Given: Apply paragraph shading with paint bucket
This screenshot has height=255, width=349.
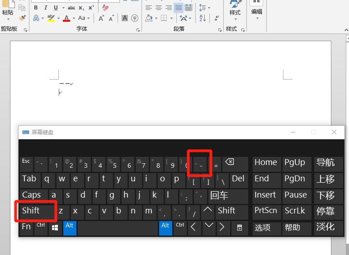Looking at the screenshot, I should click(x=149, y=18).
